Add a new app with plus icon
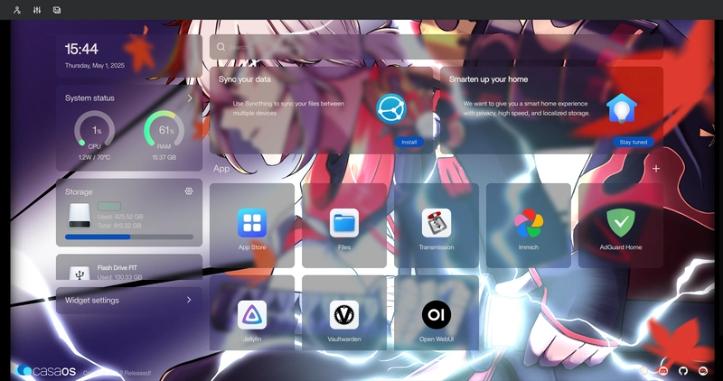Image resolution: width=723 pixels, height=381 pixels. coord(656,169)
